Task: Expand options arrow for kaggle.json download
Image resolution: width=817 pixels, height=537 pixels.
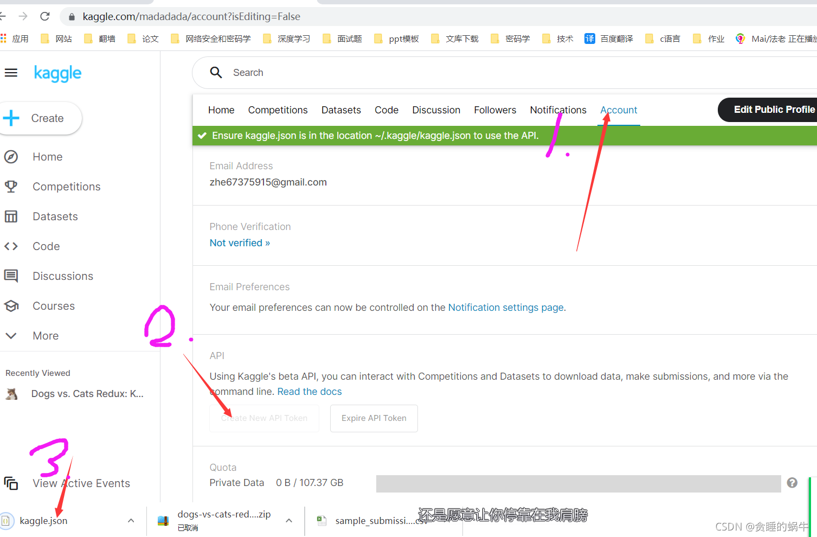Action: [x=131, y=521]
